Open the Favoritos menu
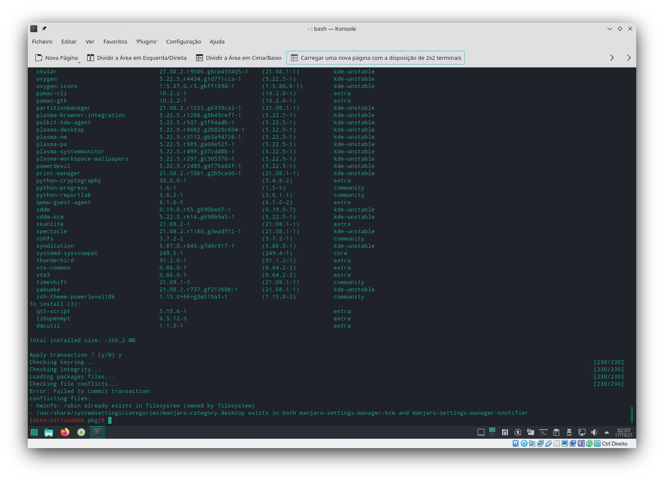664x481 pixels. point(115,41)
